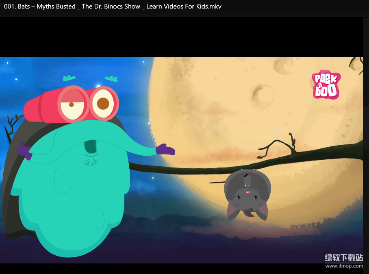This screenshot has height=274, width=369.
Task: Click the Peekaboo channel logo in video
Action: (x=326, y=84)
